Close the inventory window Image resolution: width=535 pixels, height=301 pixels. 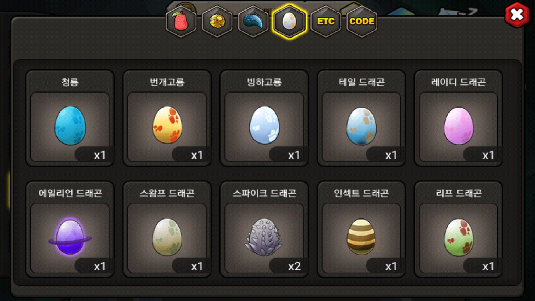517,15
